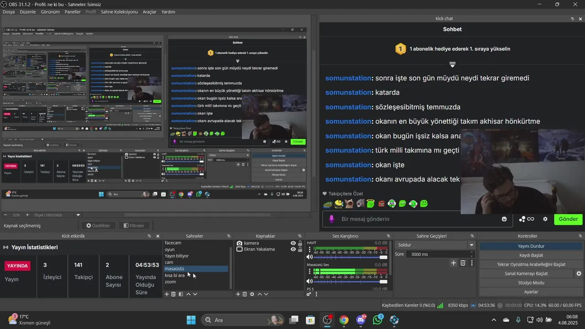Collapse the chat leaderboard arrow under the banner
The width and height of the screenshot is (585, 329).
tap(452, 64)
